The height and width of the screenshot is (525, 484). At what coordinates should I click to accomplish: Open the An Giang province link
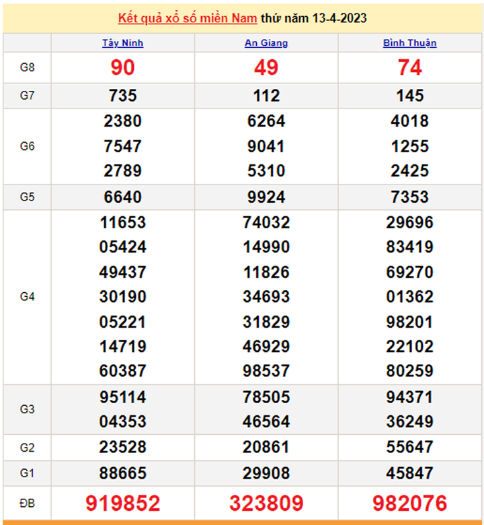[x=266, y=43]
